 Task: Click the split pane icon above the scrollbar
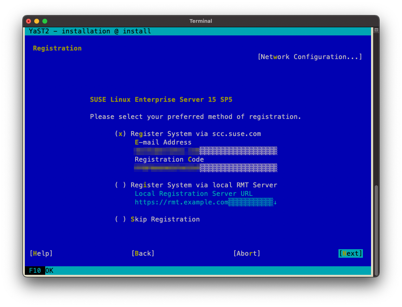(376, 30)
